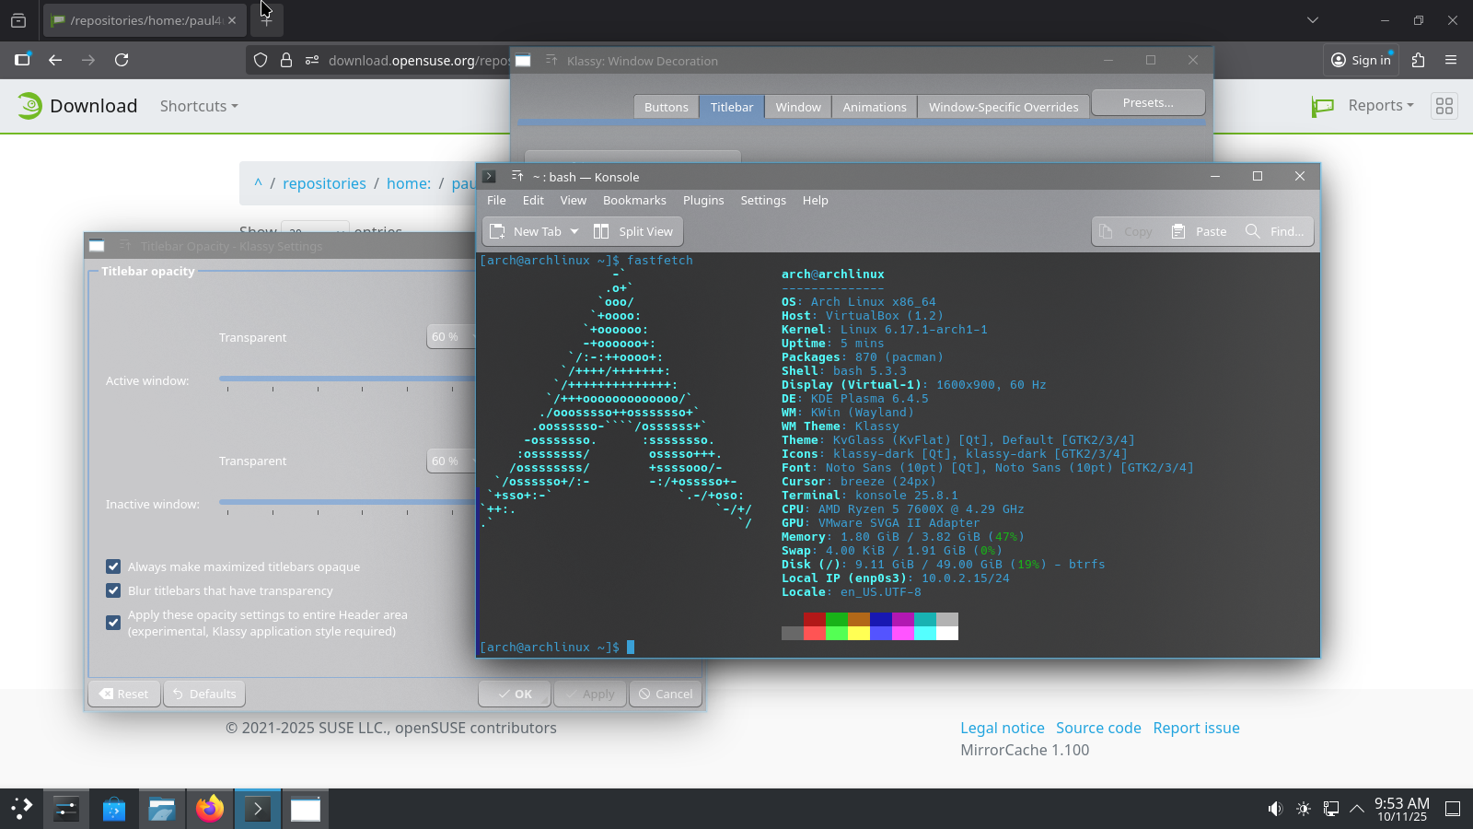Click the Presets... button in Klassy

click(x=1148, y=102)
